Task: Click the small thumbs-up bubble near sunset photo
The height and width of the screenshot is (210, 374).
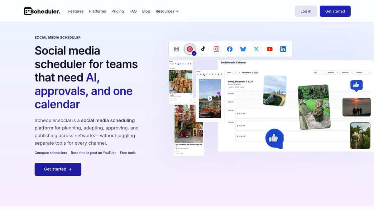Action: coord(357,85)
